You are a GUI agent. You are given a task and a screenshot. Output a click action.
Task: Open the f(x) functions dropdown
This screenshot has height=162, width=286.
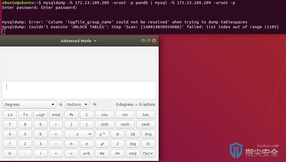click(x=148, y=153)
